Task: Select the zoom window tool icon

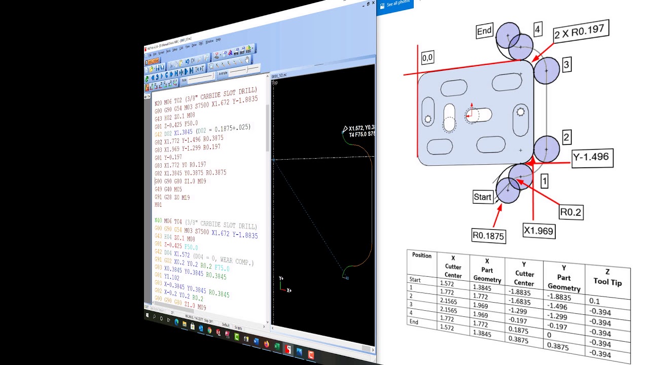Action: [211, 66]
